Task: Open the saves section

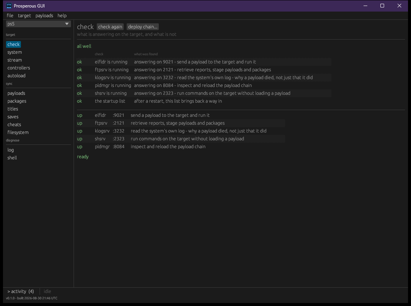Action: [x=13, y=117]
